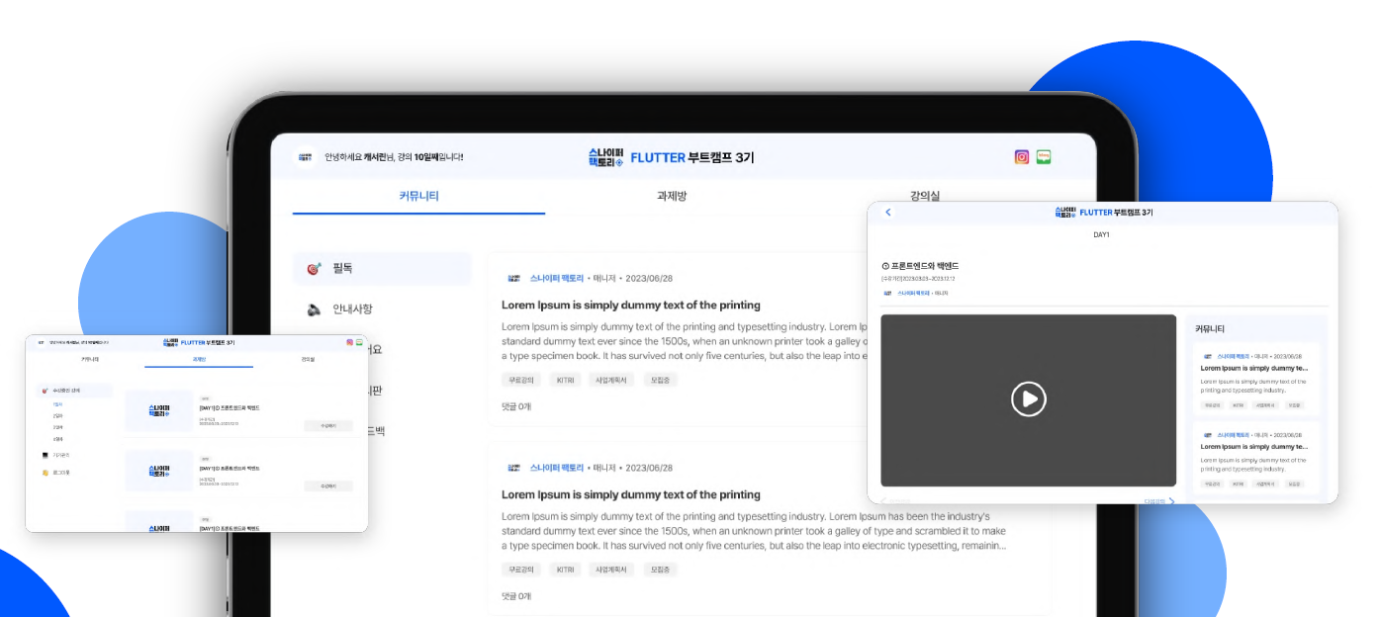Go back with chevron in lecture window
1380x617 pixels.
[x=888, y=212]
